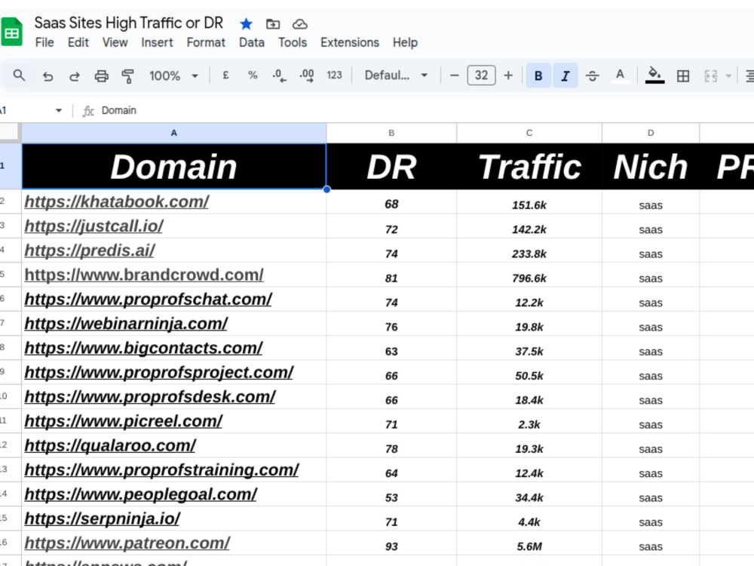This screenshot has height=566, width=754.
Task: Open the zoom 100% dropdown
Action: tap(173, 75)
